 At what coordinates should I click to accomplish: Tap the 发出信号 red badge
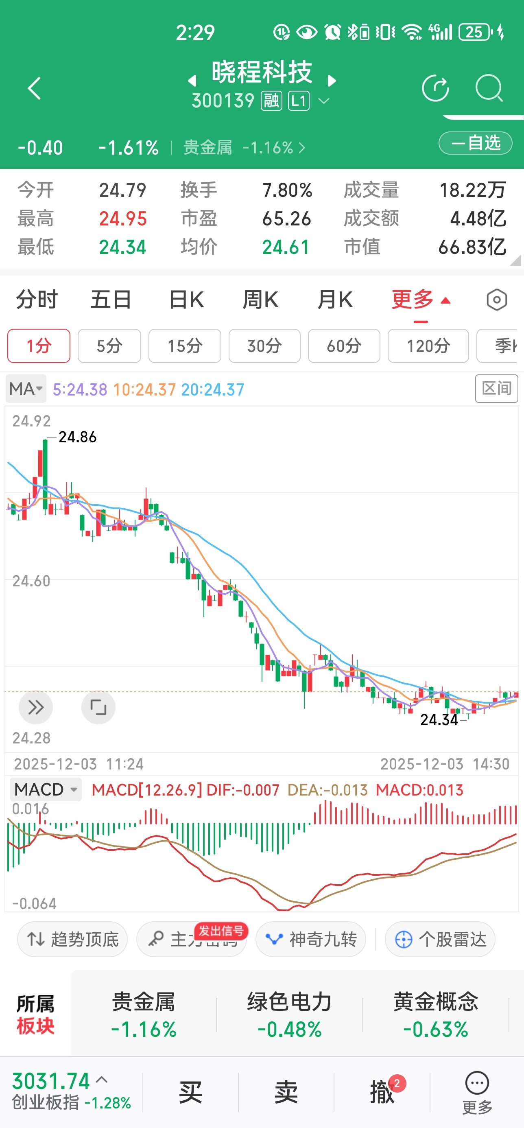(x=221, y=931)
